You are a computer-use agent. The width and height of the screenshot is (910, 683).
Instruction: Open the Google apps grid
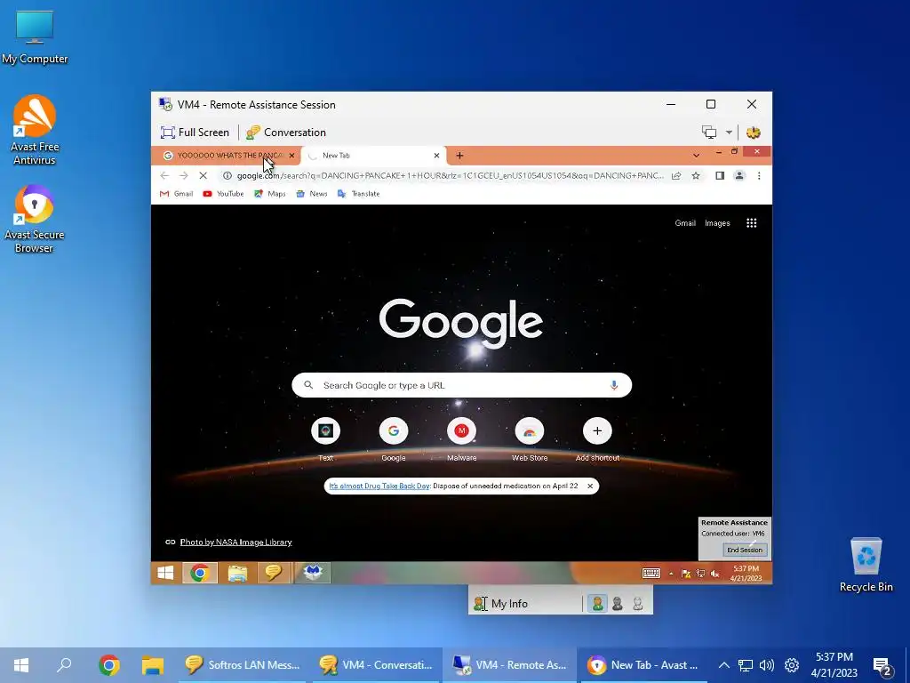coord(752,223)
